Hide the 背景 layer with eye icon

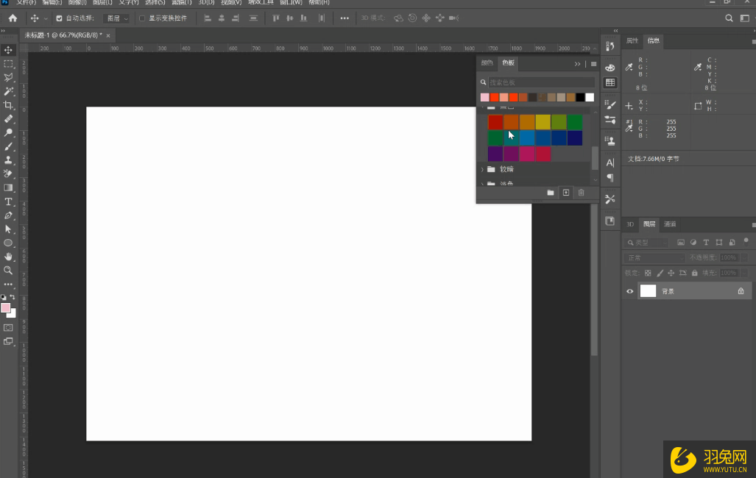(629, 291)
